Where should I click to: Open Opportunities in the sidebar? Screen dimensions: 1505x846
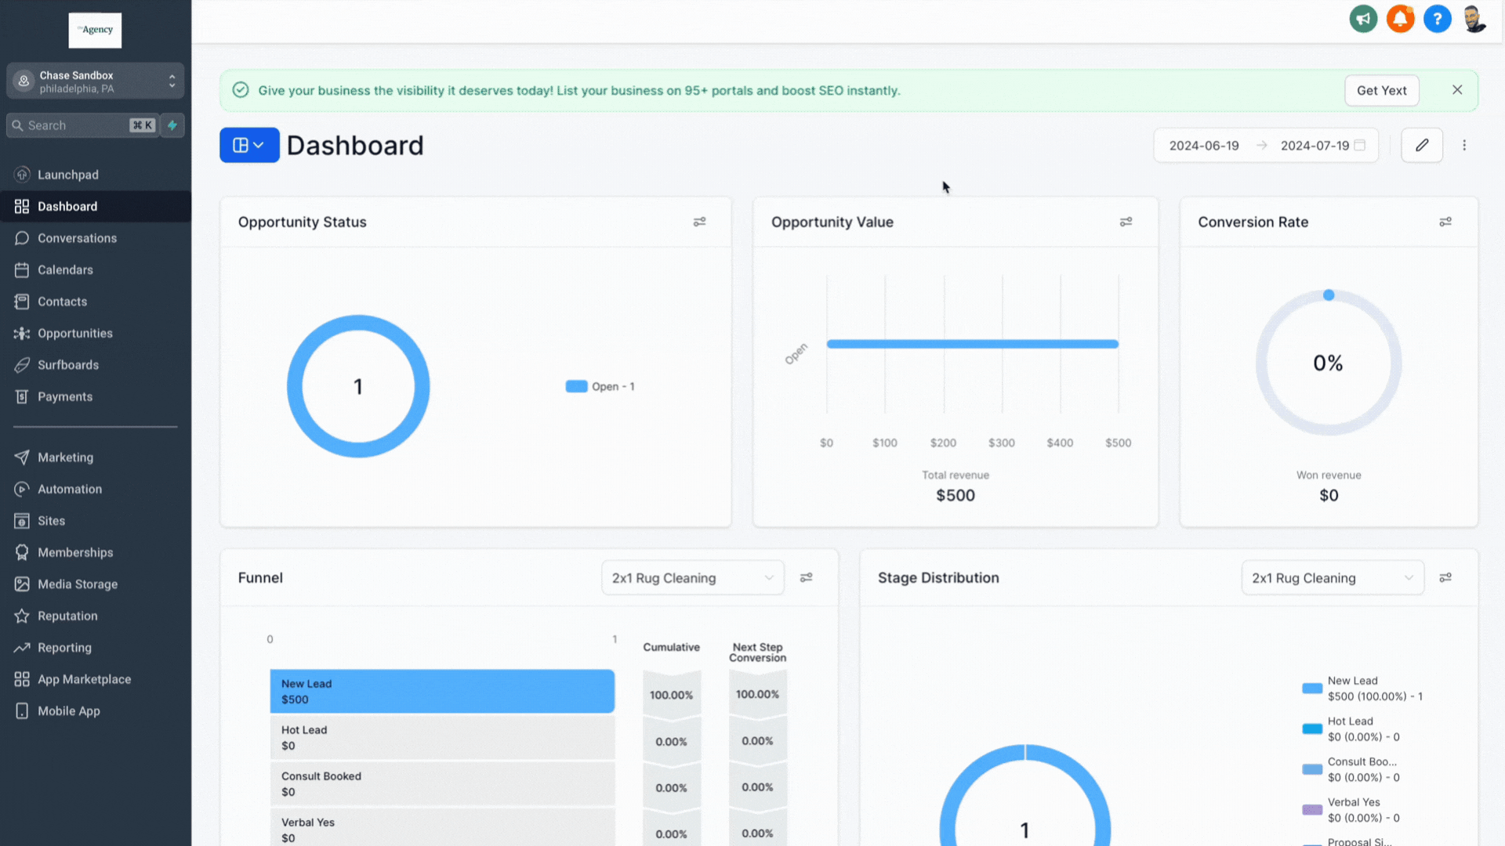75,334
